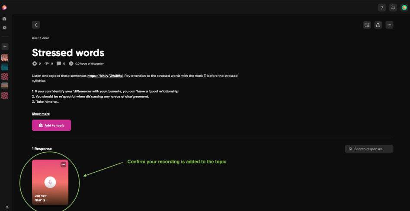Open the help question mark icon

pos(381,8)
